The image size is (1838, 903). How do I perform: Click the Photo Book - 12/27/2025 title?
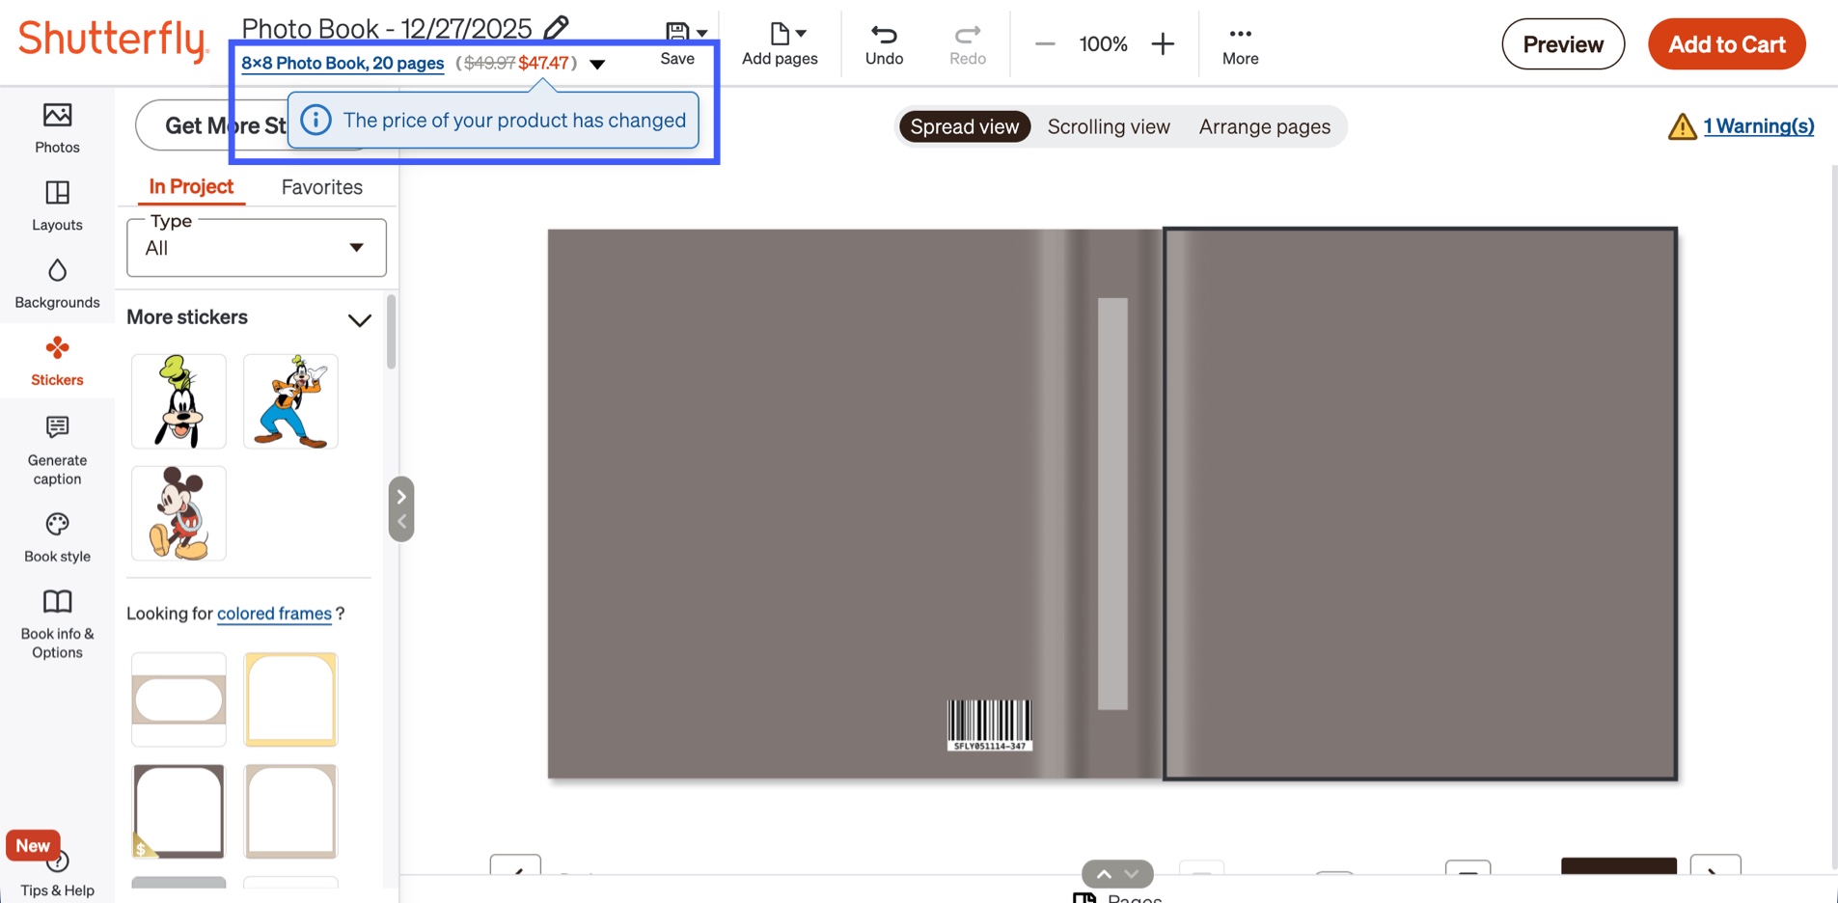[x=387, y=28]
